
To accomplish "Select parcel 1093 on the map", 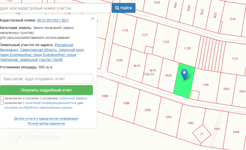I will coord(217,129).
